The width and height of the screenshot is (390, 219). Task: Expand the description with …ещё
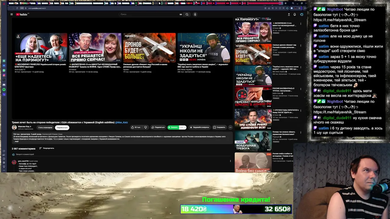tap(16, 141)
